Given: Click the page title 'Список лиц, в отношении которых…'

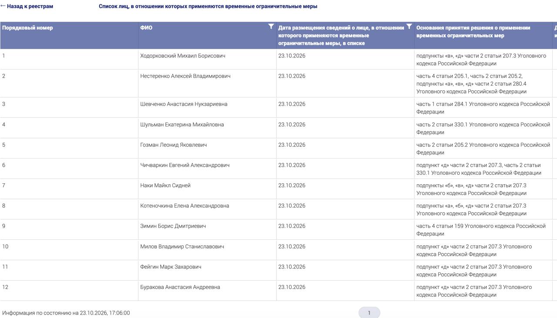Looking at the screenshot, I should (x=208, y=7).
